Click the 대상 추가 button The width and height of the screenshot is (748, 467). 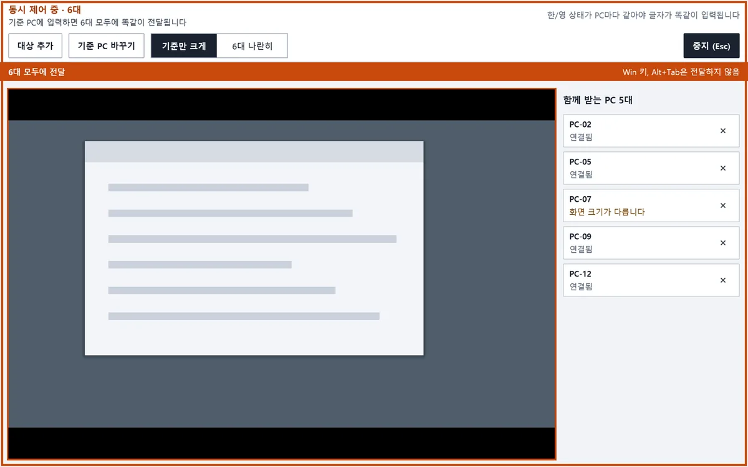point(36,45)
